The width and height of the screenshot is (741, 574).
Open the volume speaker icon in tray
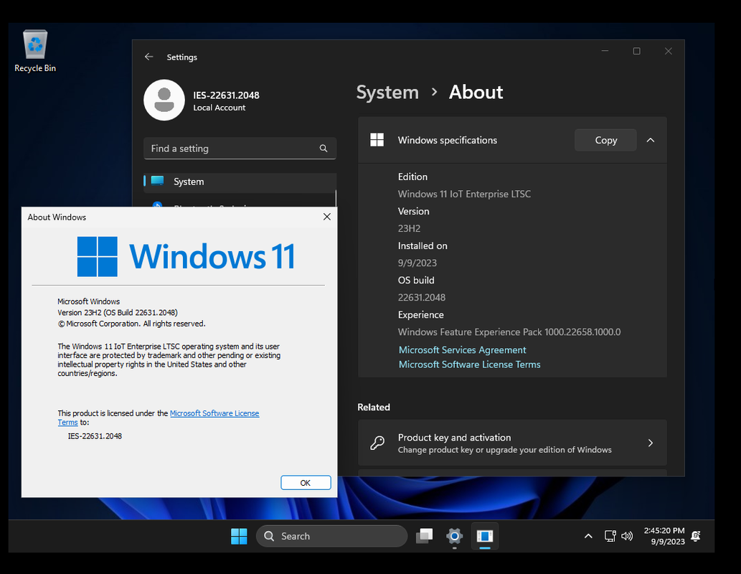coord(627,536)
